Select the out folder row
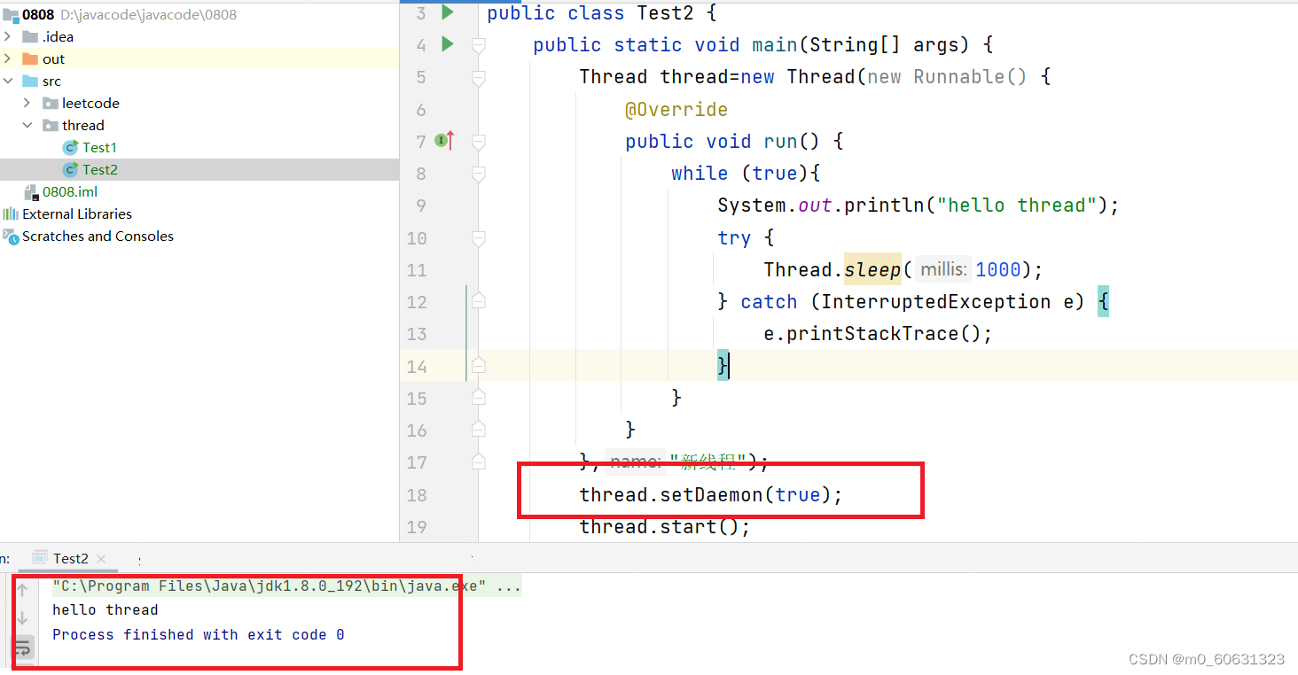The height and width of the screenshot is (675, 1298). pos(199,58)
